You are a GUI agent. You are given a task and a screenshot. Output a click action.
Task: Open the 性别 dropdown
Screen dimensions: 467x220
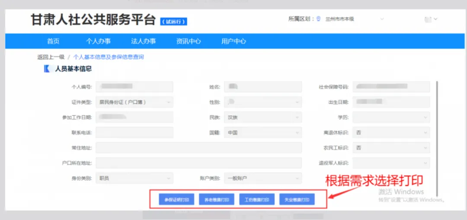[x=263, y=102]
